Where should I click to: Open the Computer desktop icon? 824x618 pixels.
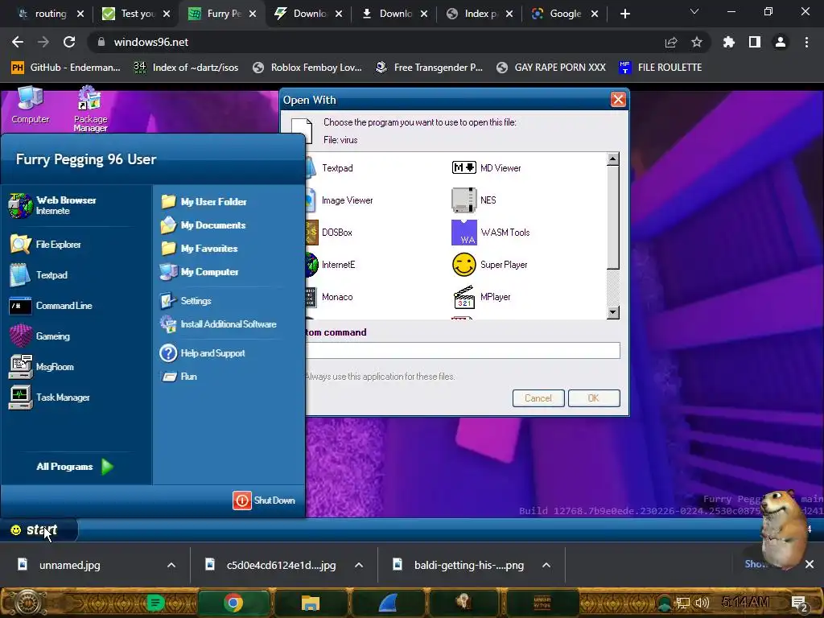31,105
